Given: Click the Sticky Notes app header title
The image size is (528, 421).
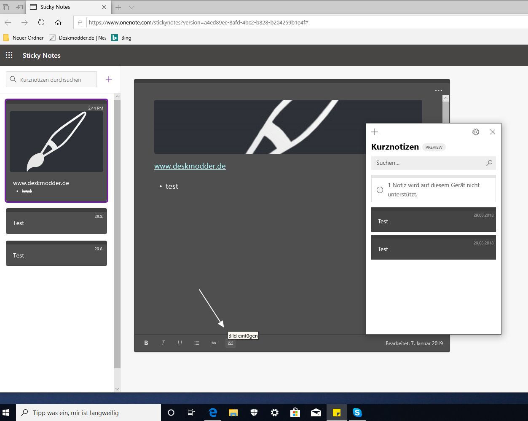Looking at the screenshot, I should (x=42, y=55).
